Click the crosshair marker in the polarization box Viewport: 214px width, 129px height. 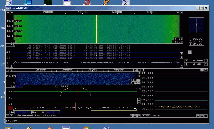196,25
